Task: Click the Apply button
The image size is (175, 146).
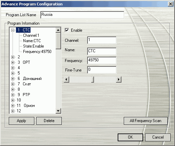Action: tap(21, 121)
